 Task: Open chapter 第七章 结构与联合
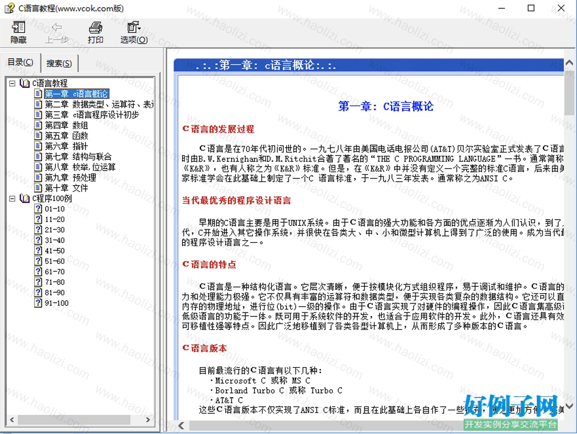[78, 156]
